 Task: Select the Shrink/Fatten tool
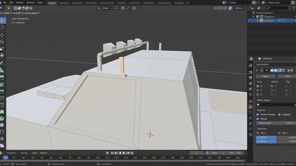click(2, 139)
